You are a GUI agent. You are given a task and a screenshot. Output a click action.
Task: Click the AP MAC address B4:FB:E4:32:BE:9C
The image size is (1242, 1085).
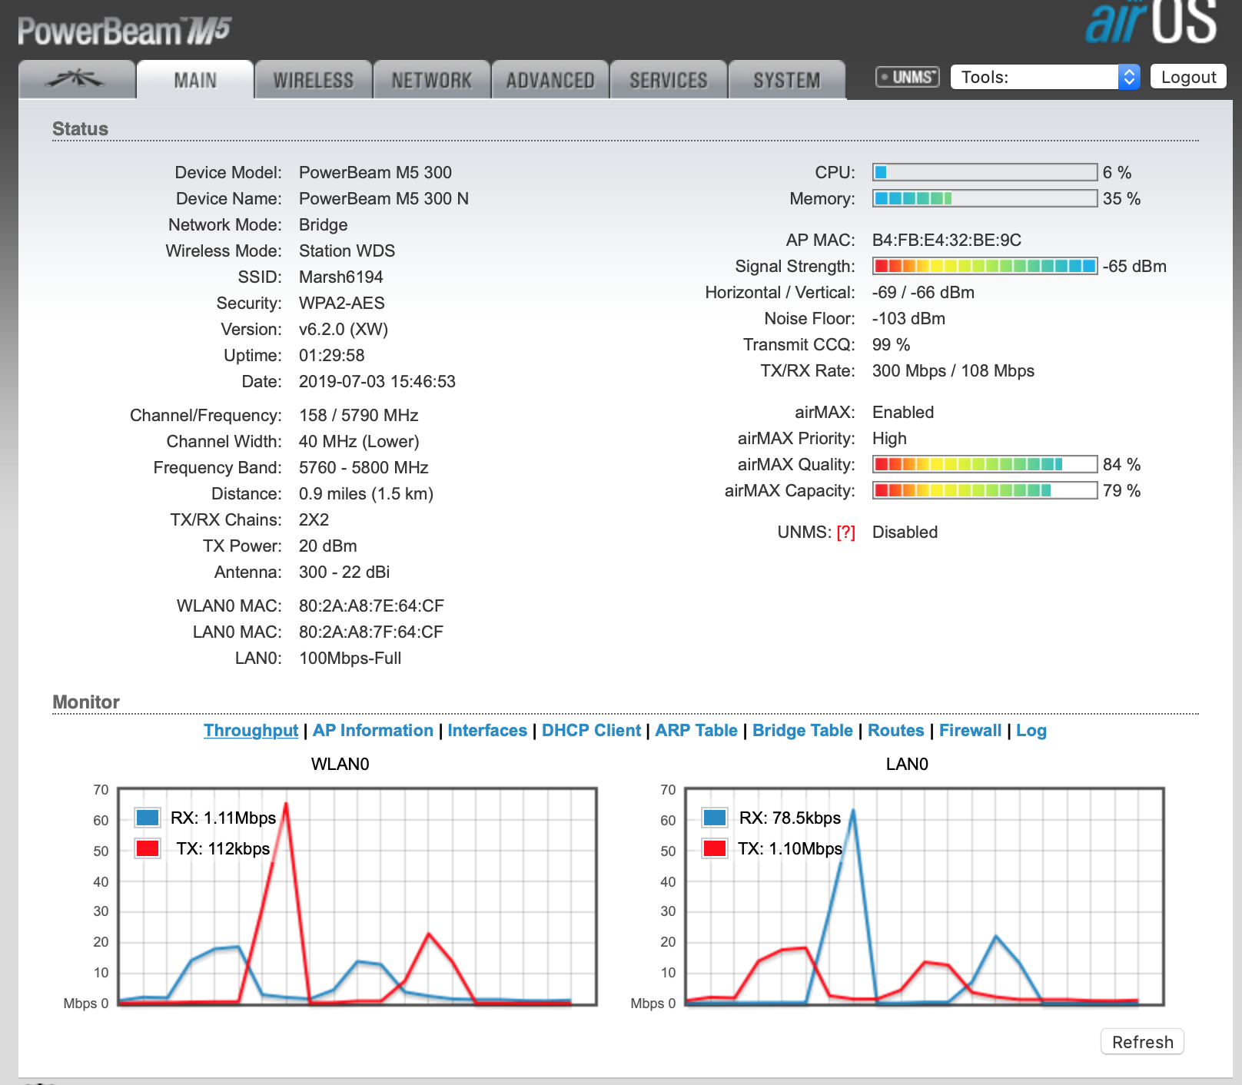tap(947, 241)
